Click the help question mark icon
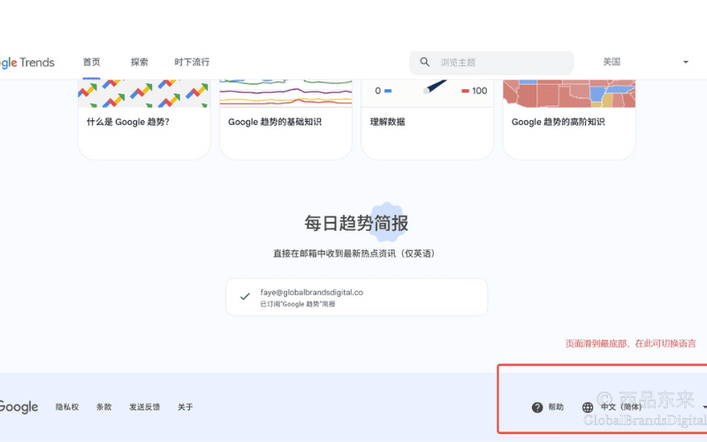 pos(537,408)
